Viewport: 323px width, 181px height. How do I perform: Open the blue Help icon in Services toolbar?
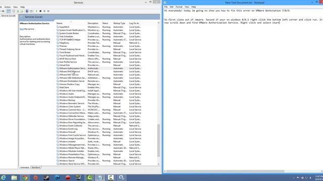click(x=27, y=11)
